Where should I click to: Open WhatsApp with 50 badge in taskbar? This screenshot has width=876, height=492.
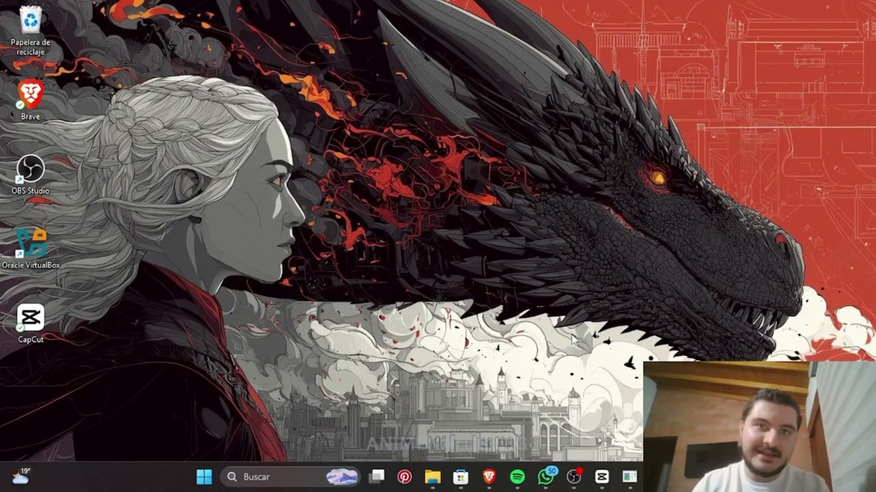click(546, 476)
